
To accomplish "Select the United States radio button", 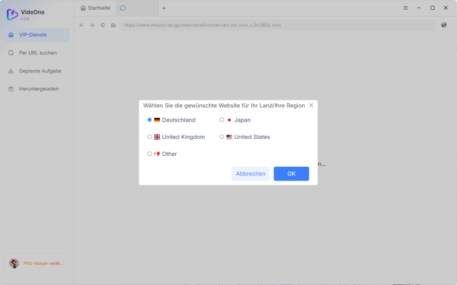I will pyautogui.click(x=222, y=137).
